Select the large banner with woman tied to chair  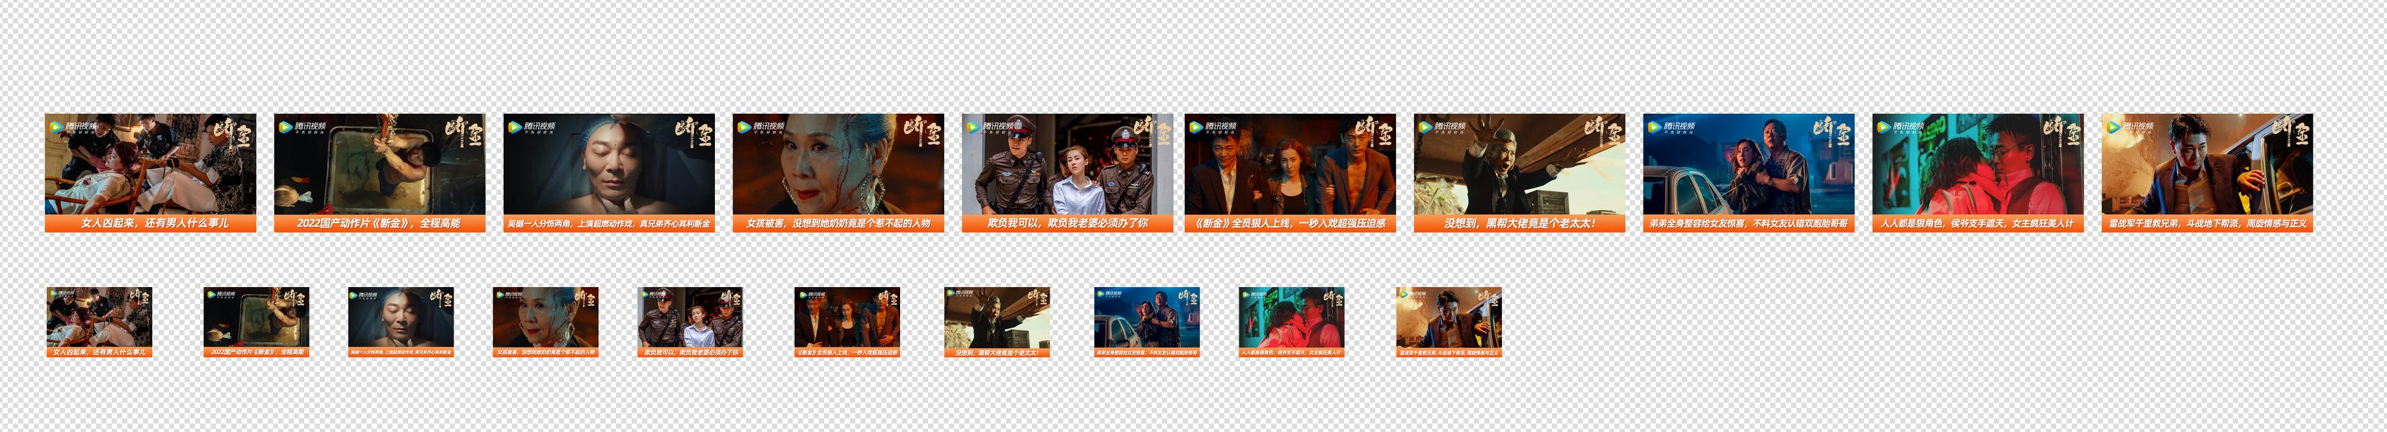150,172
